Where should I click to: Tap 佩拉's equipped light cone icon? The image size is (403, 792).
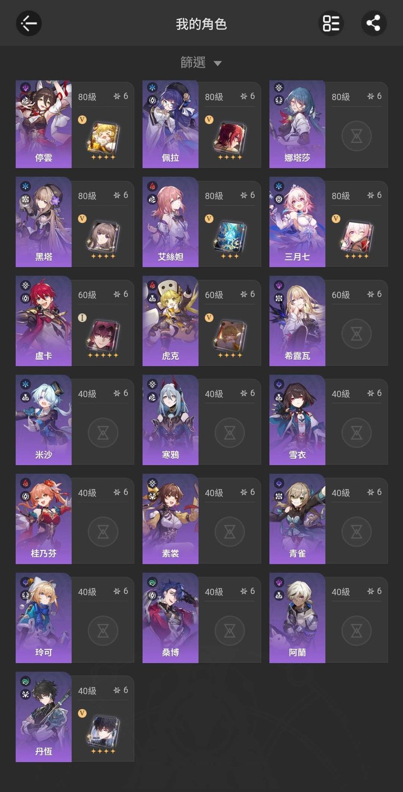[230, 137]
